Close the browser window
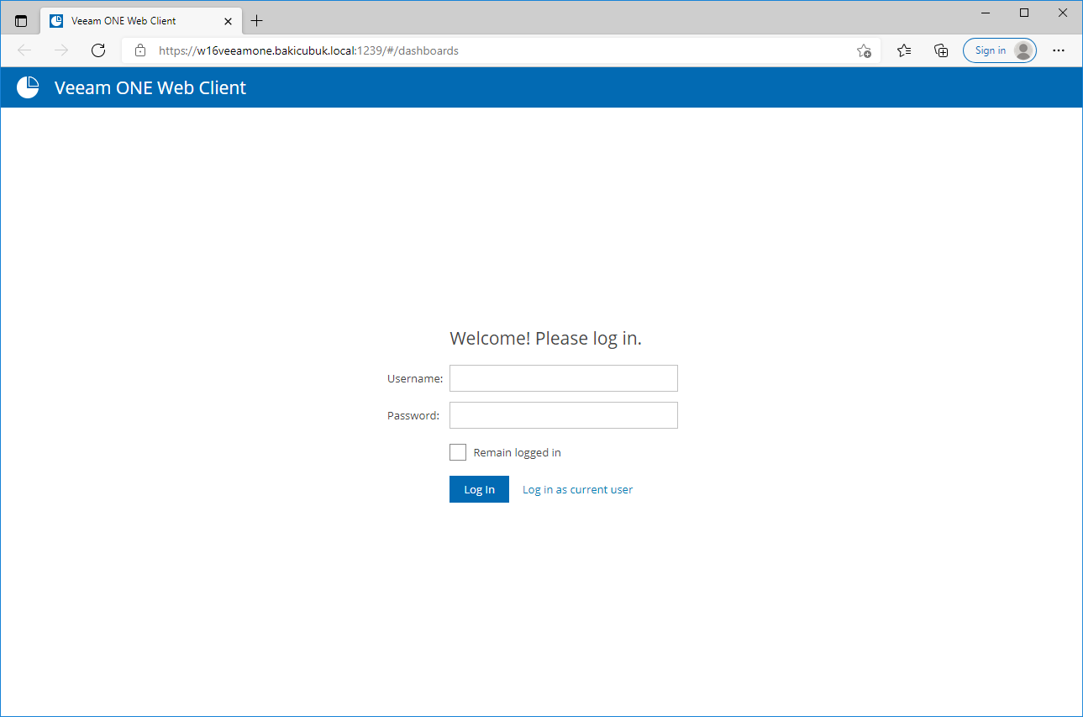Viewport: 1083px width, 717px height. pos(1063,13)
